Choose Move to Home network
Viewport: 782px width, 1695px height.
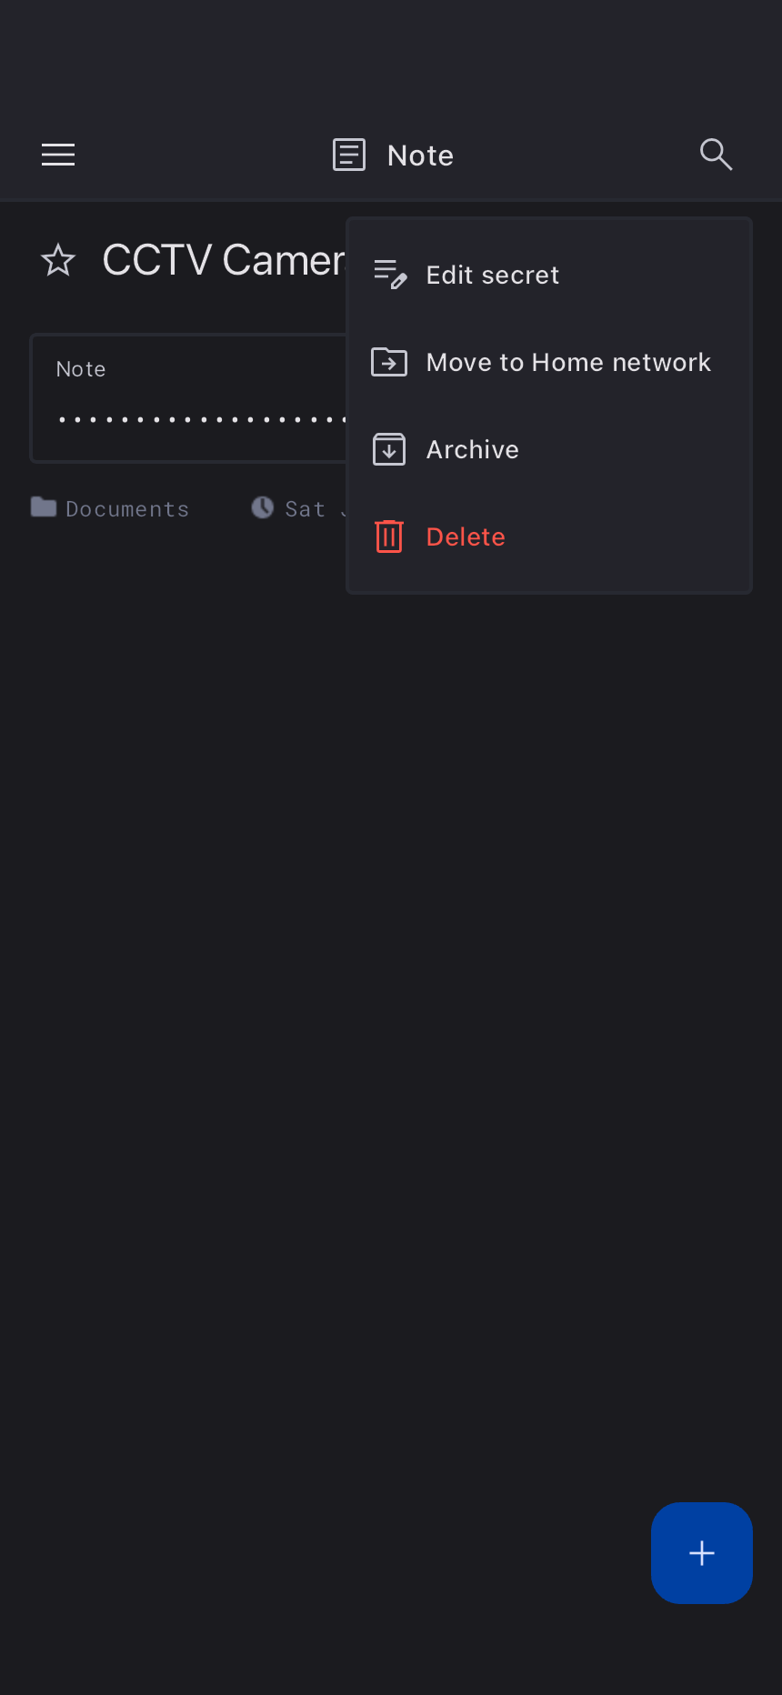549,362
